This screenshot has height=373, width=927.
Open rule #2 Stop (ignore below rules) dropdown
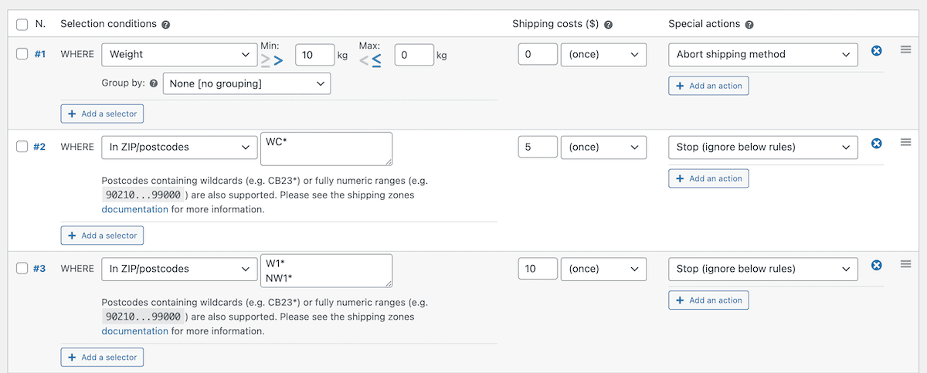click(763, 147)
